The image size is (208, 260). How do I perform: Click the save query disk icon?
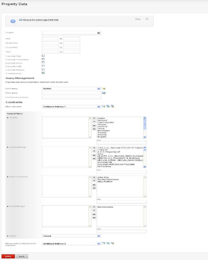point(104,93)
